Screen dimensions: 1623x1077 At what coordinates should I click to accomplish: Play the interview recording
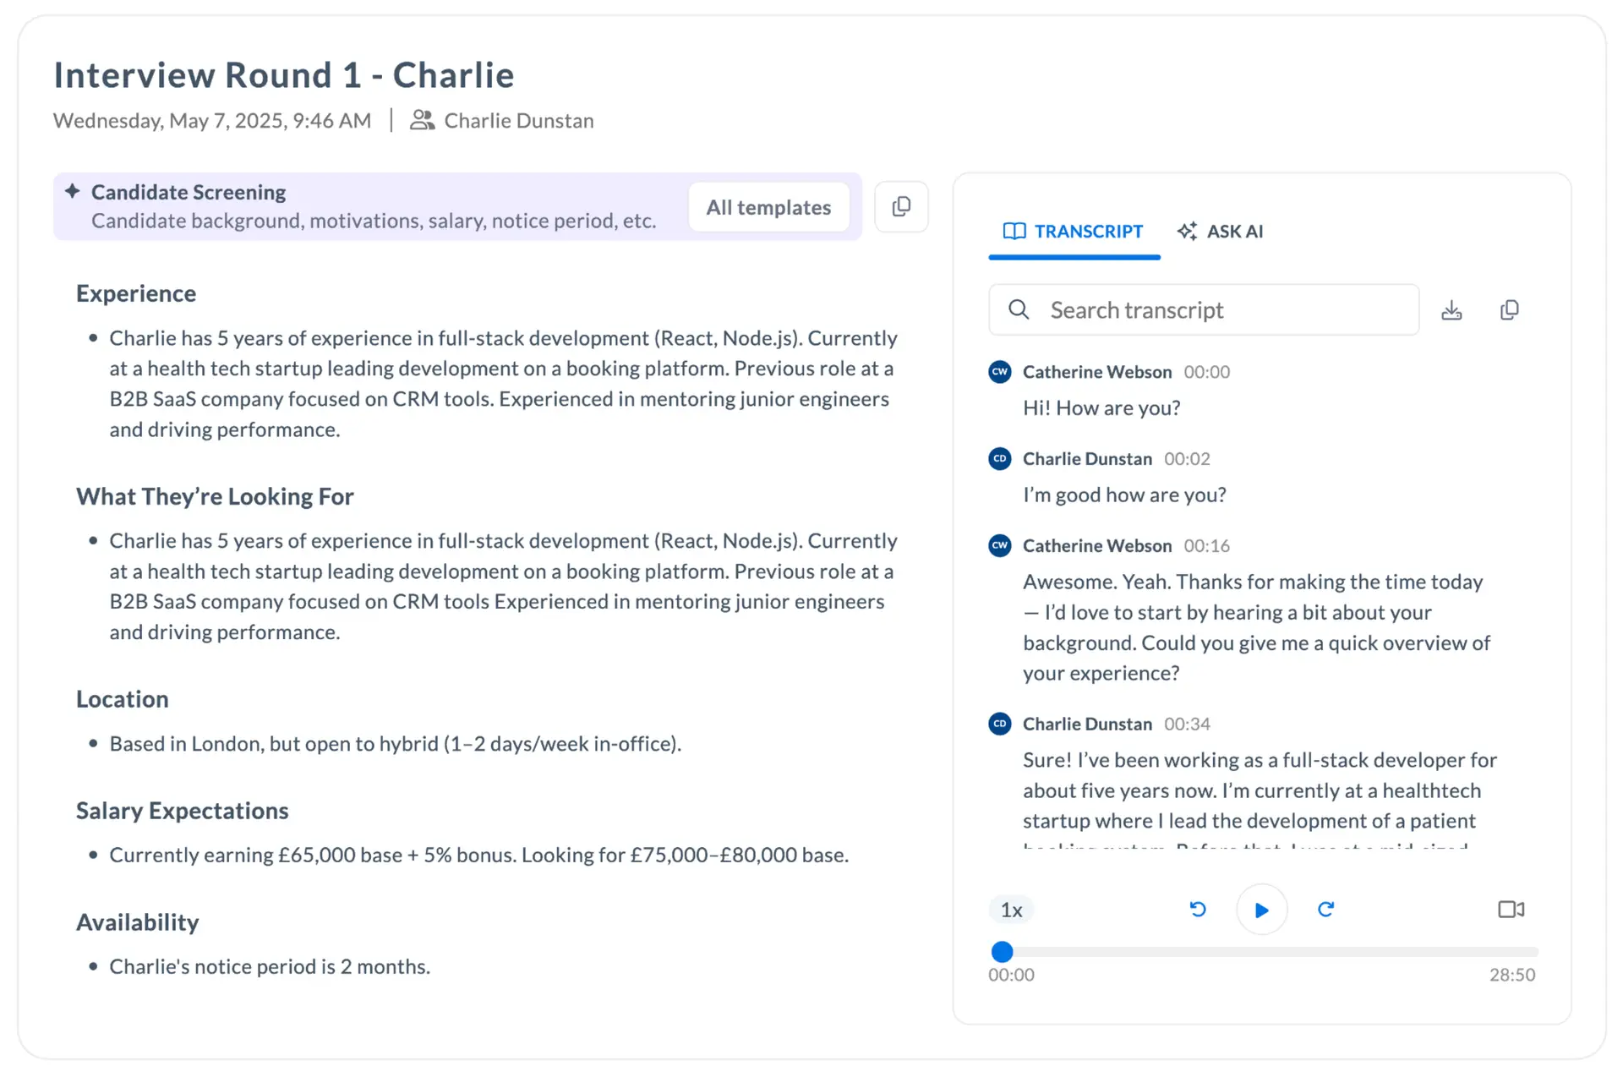[x=1261, y=910]
